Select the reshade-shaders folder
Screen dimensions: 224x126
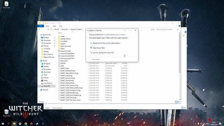(x=64, y=39)
